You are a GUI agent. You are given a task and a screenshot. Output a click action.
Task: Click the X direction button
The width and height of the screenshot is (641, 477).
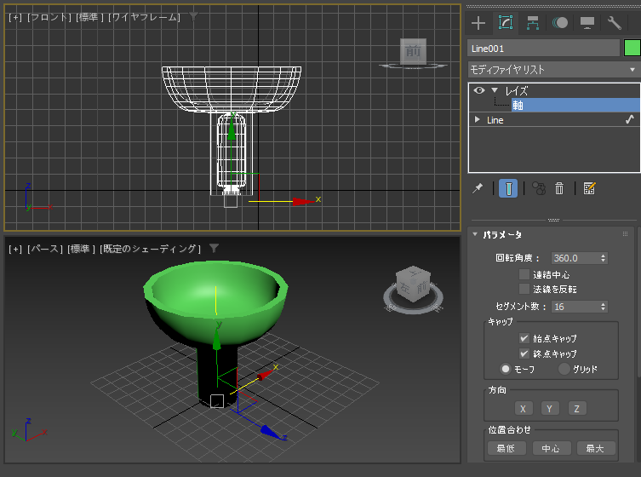[523, 408]
